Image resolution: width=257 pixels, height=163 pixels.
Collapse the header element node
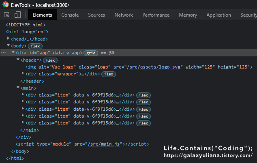pyautogui.click(x=18, y=60)
